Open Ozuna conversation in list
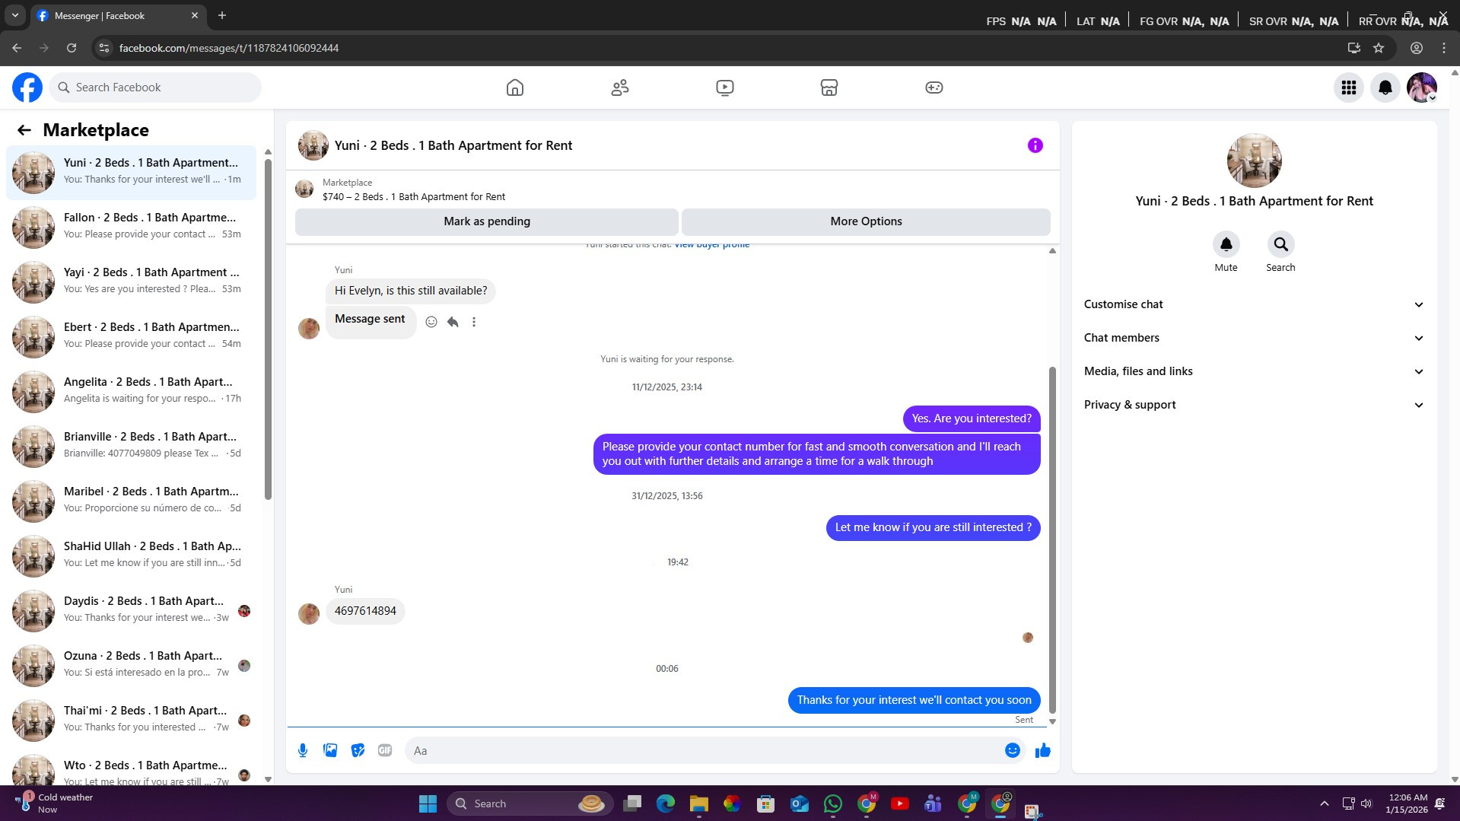 pyautogui.click(x=131, y=664)
